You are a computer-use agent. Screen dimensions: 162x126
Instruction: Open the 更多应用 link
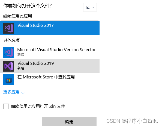tap(11, 92)
